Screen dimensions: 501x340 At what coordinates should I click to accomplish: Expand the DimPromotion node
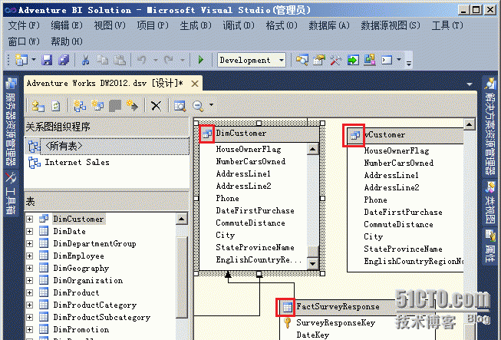(x=30, y=329)
